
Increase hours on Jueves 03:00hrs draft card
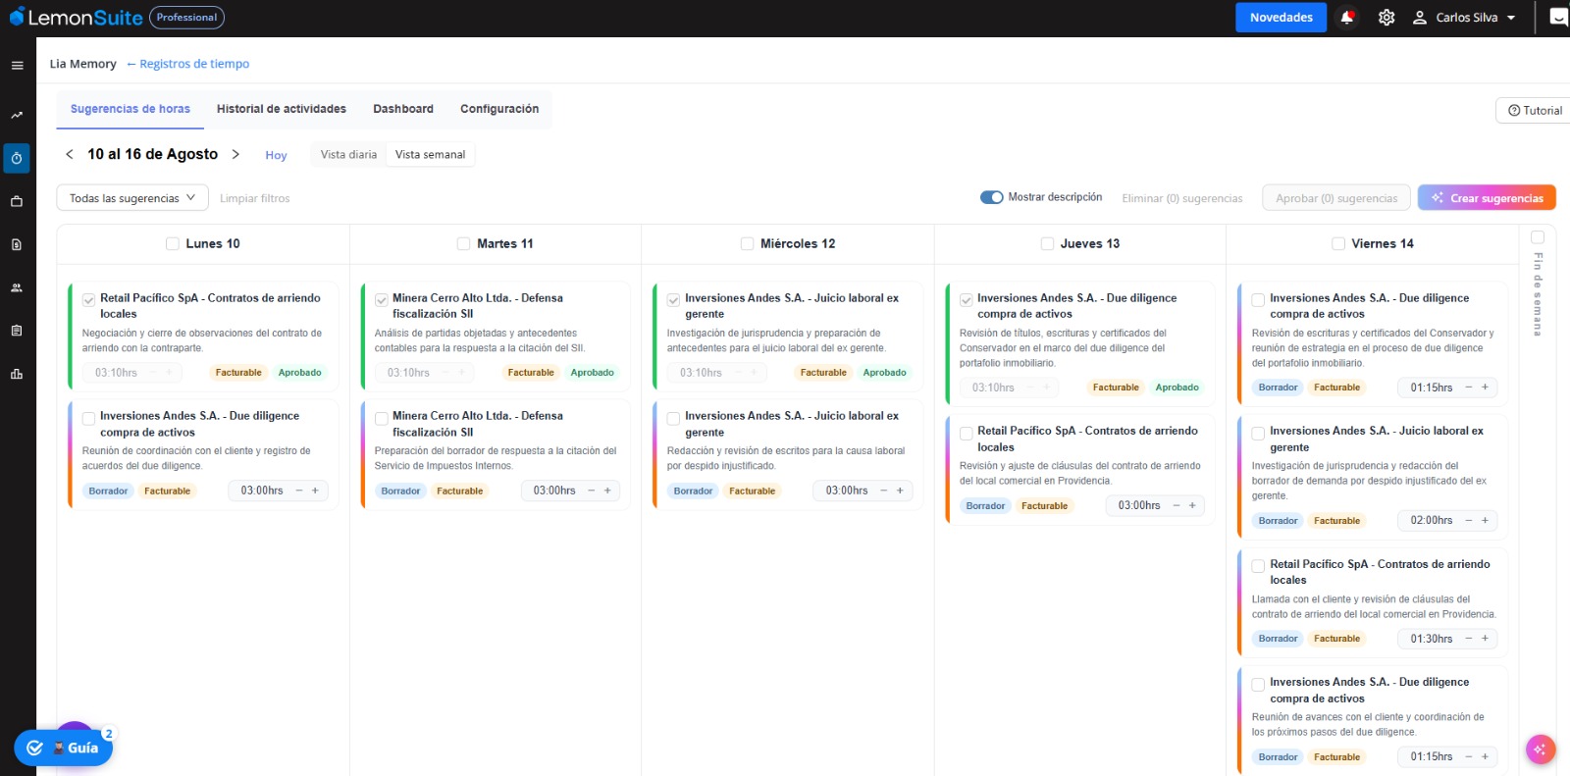point(1192,505)
